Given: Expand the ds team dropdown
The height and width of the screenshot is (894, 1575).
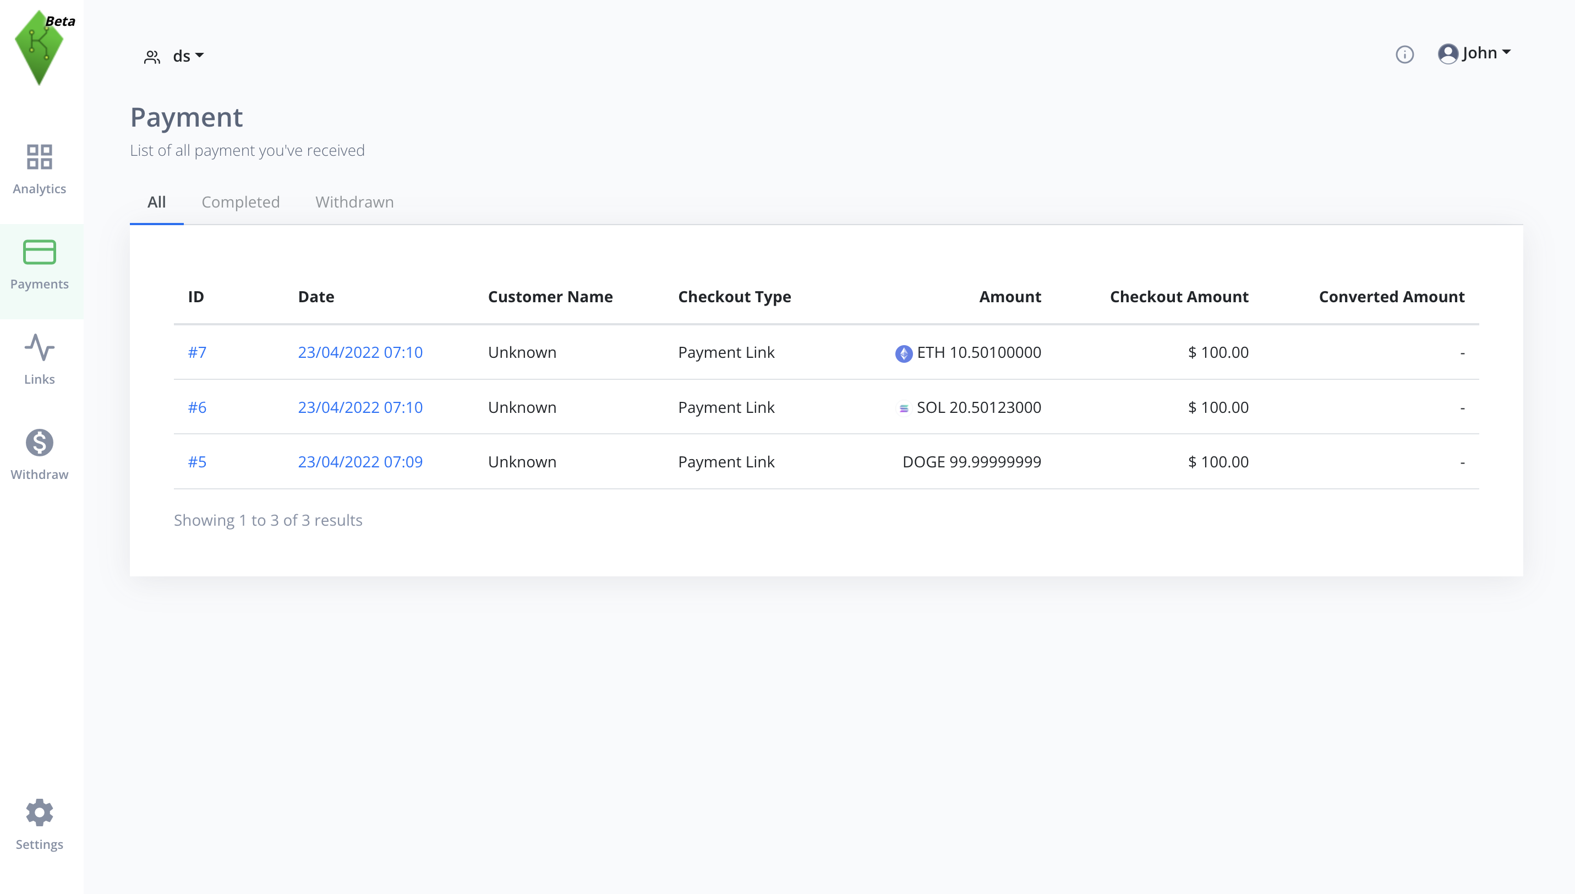Looking at the screenshot, I should pos(188,56).
